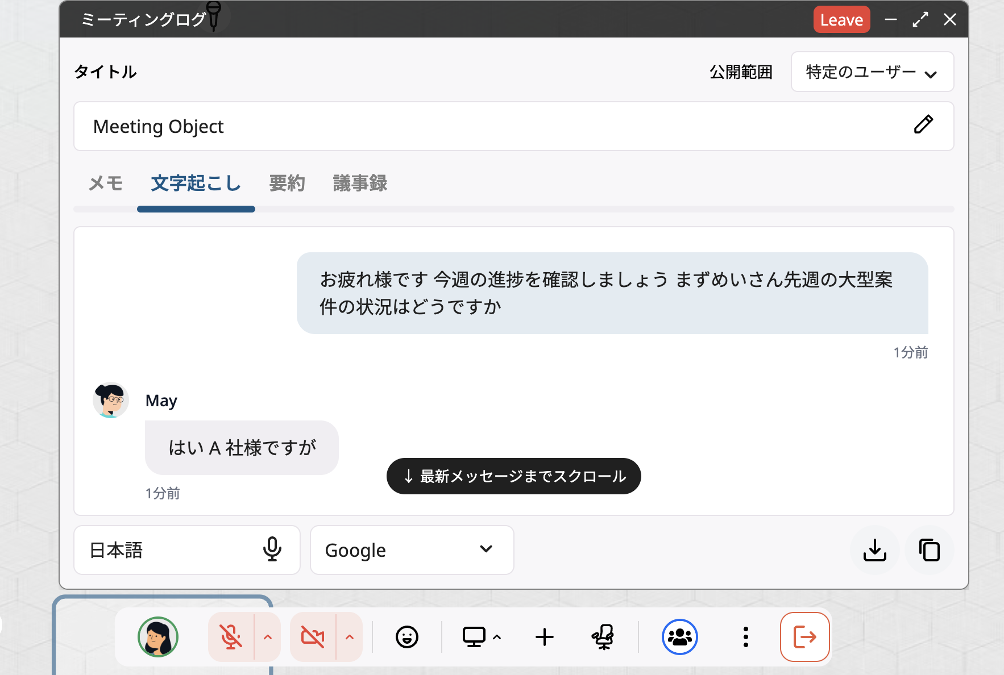Open the 議事録 tab

359,183
